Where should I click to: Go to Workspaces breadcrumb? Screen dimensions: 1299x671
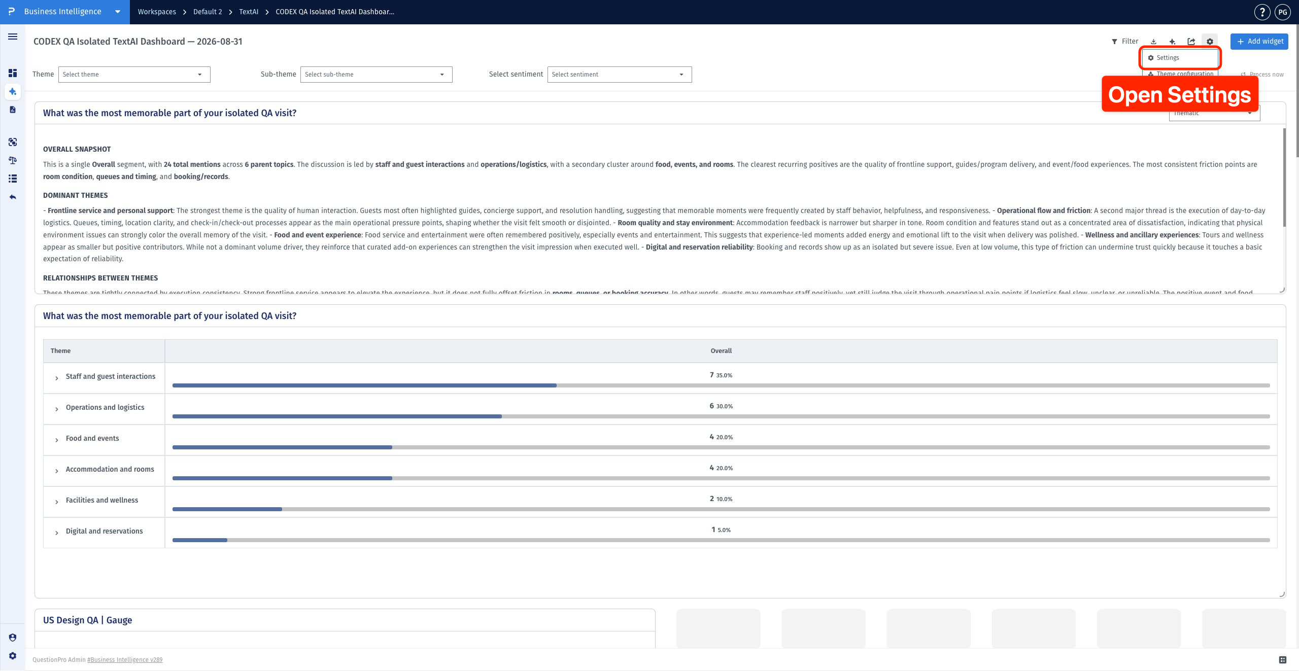157,12
